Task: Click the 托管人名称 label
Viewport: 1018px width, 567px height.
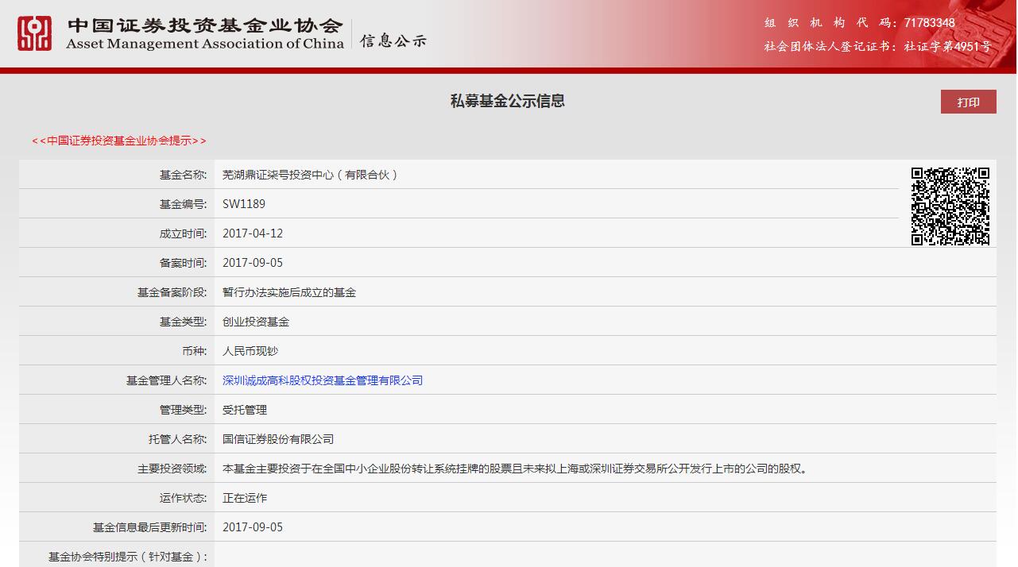Action: [x=177, y=439]
